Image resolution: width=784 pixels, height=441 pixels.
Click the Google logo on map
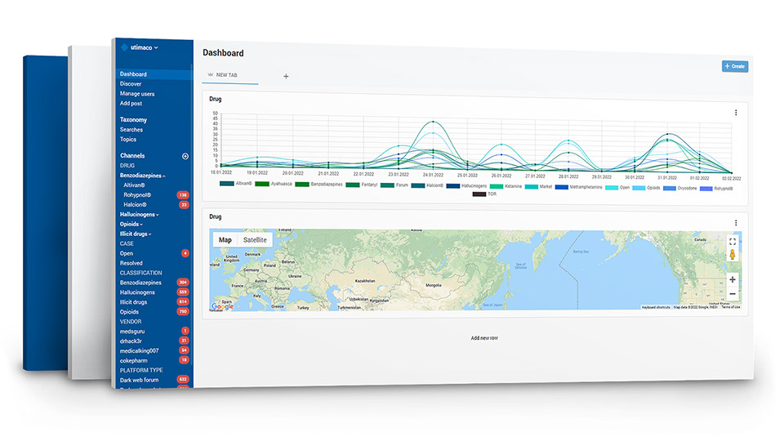(x=222, y=306)
